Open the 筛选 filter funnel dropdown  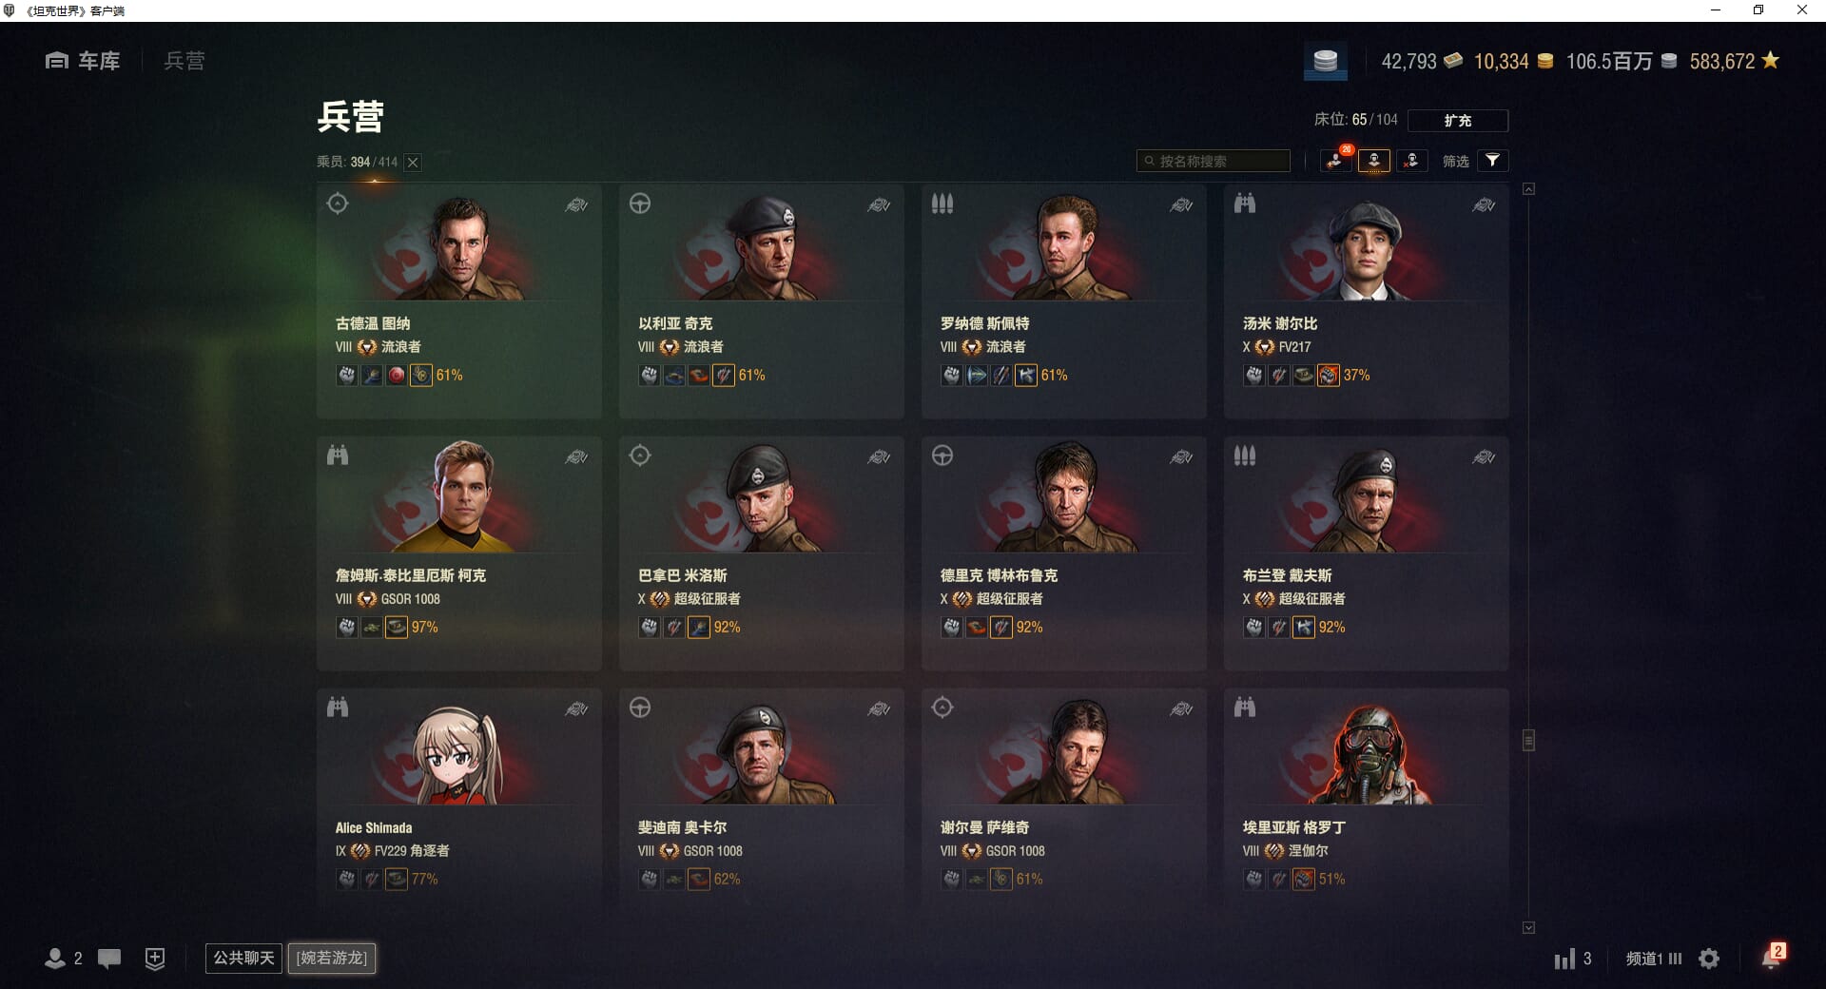point(1492,161)
